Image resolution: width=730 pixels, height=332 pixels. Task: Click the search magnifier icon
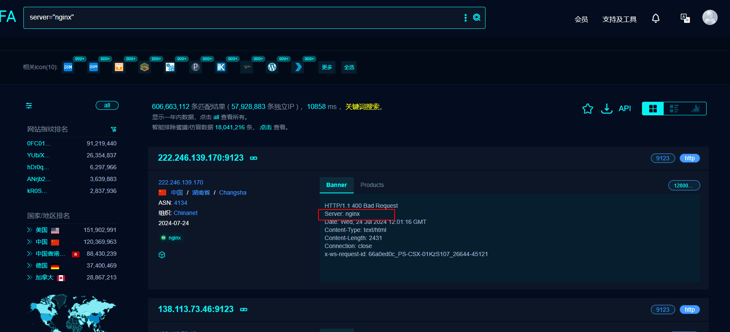coord(477,17)
